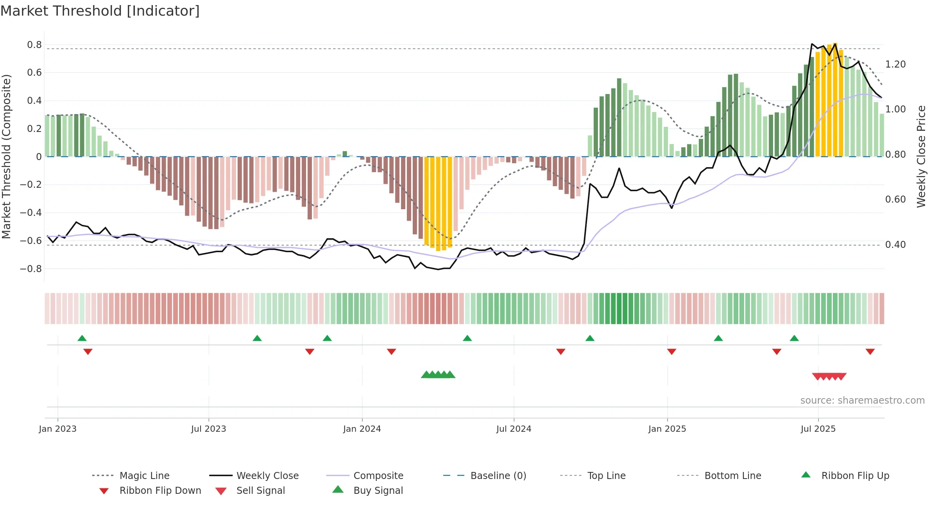This screenshot has width=938, height=527.
Task: Click the Jan 2024 axis label
Action: point(362,429)
